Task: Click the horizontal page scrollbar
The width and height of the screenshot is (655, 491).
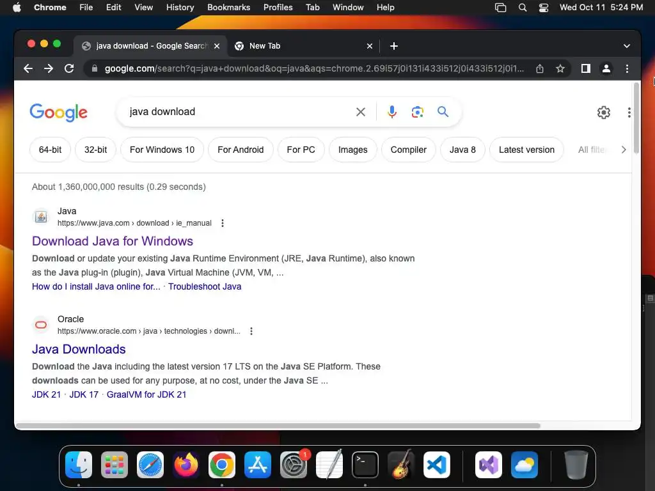Action: pos(278,426)
